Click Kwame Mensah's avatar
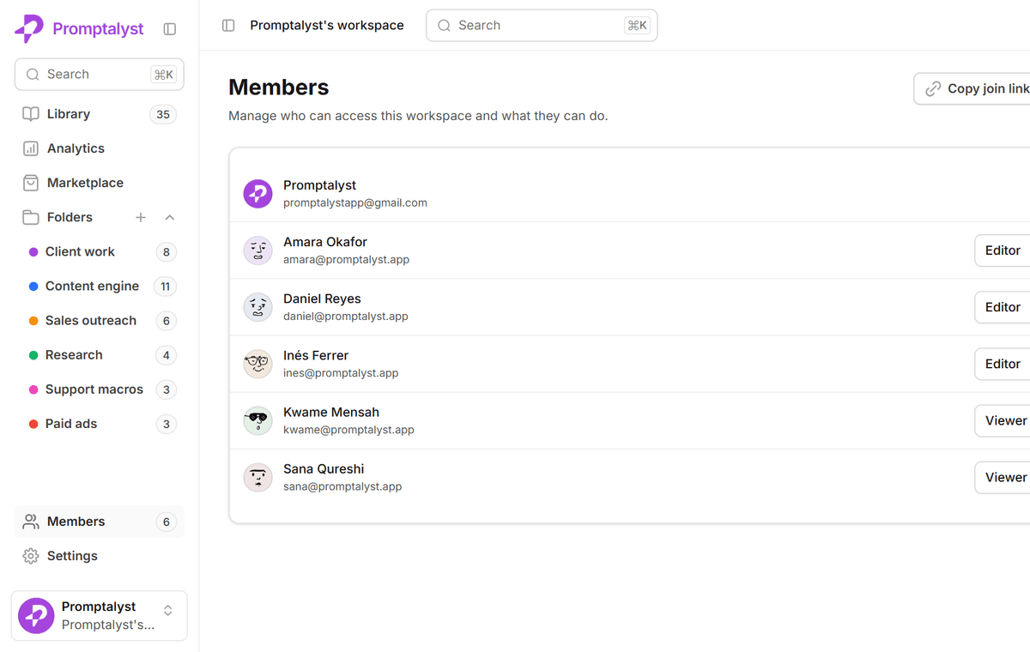Image resolution: width=1030 pixels, height=652 pixels. click(x=257, y=420)
